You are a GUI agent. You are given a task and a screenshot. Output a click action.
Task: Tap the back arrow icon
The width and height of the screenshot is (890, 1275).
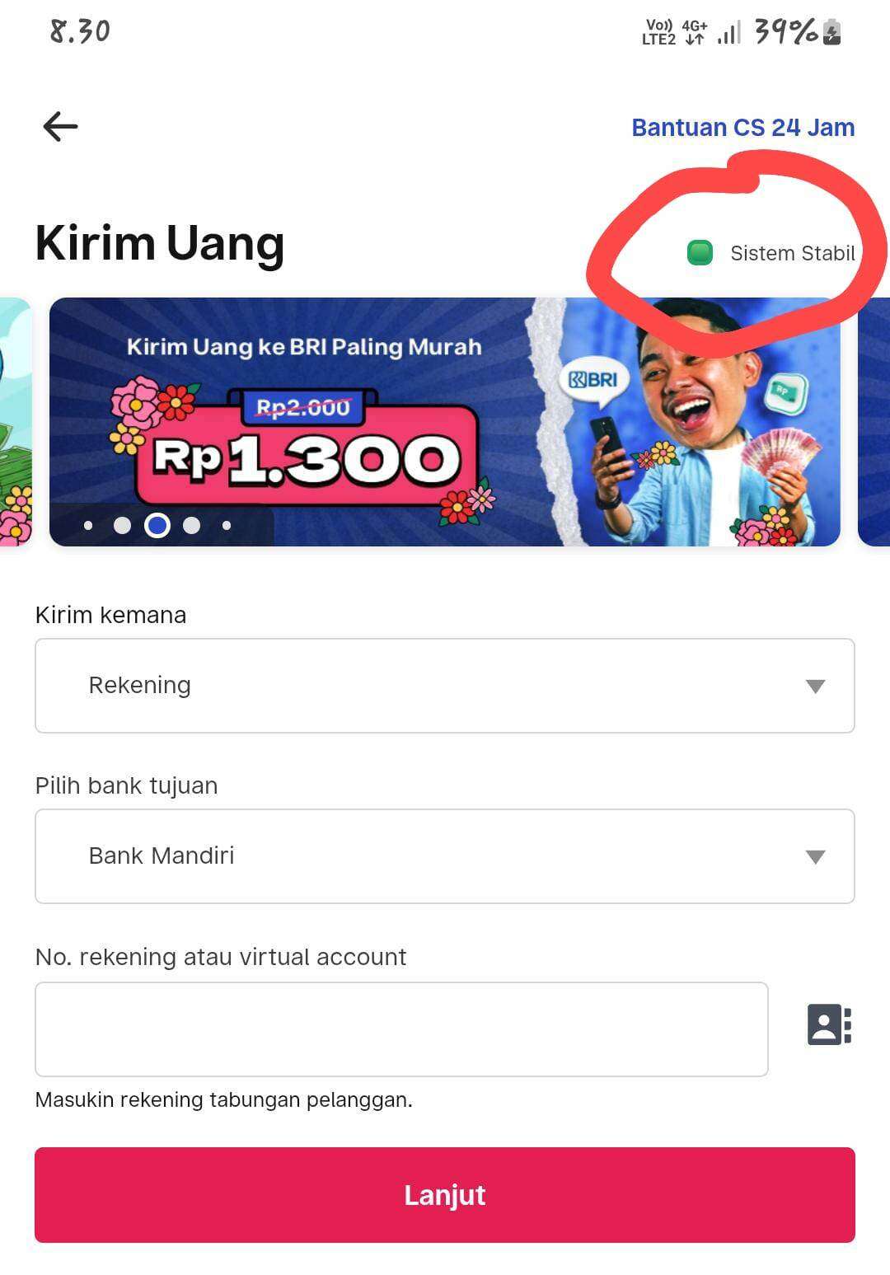pos(60,126)
